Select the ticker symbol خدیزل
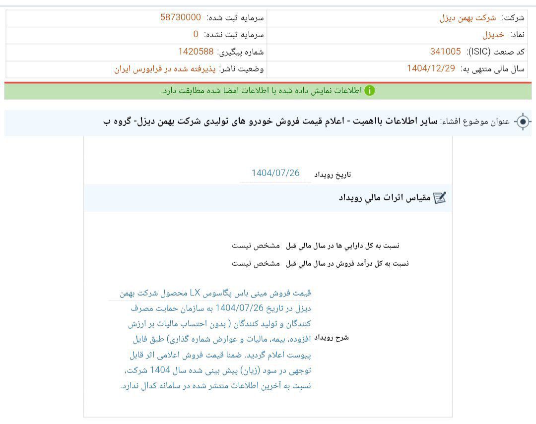The width and height of the screenshot is (536, 424). (x=493, y=35)
